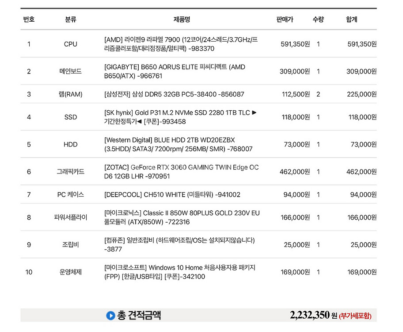This screenshot has height=332, width=403.
Task: Open the ZOTAC GeForce RTX 3060 product name
Action: tap(182, 172)
